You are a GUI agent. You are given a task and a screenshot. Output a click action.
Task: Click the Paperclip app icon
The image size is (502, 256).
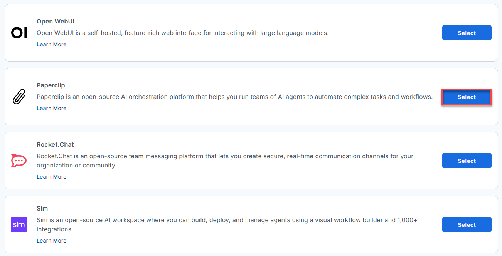pyautogui.click(x=19, y=97)
